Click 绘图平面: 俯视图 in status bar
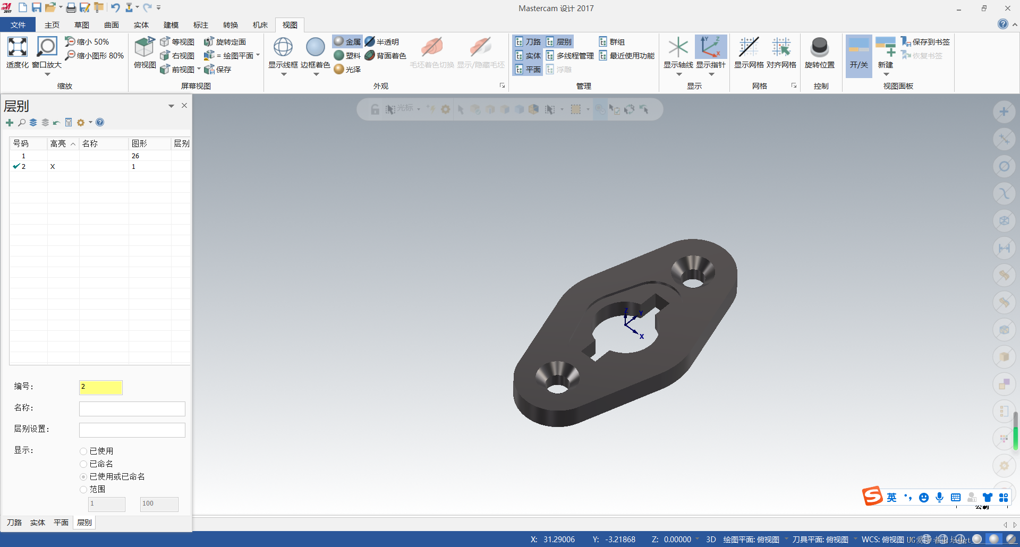Image resolution: width=1020 pixels, height=547 pixels. pyautogui.click(x=751, y=539)
